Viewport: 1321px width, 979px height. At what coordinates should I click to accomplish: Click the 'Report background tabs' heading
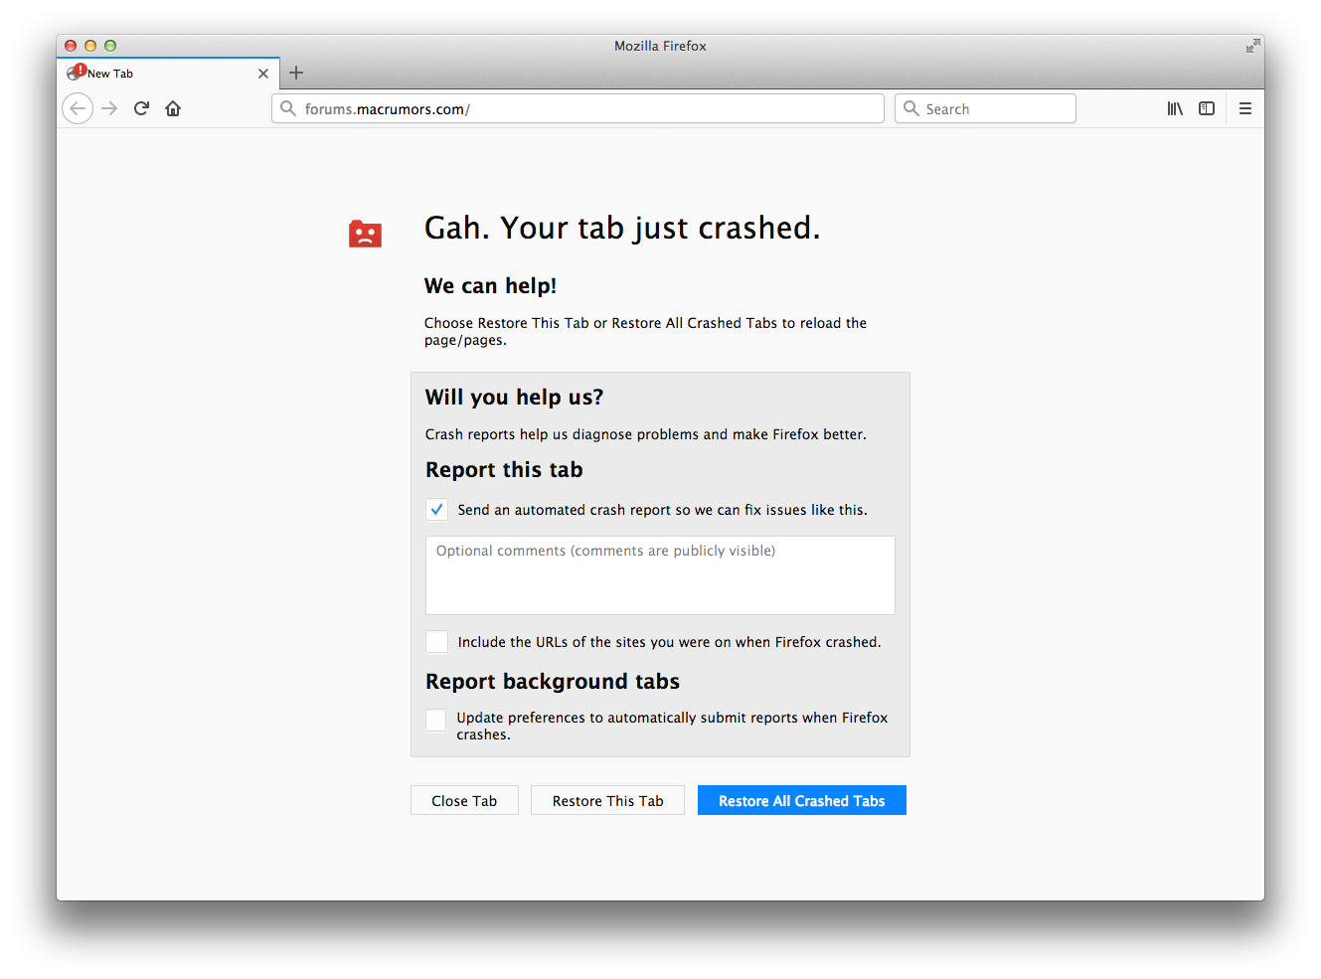tap(553, 682)
